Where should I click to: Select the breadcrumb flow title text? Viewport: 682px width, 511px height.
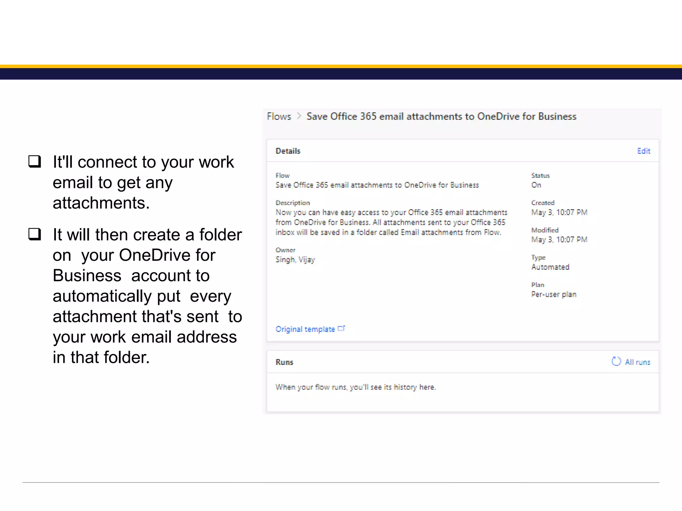coord(442,116)
